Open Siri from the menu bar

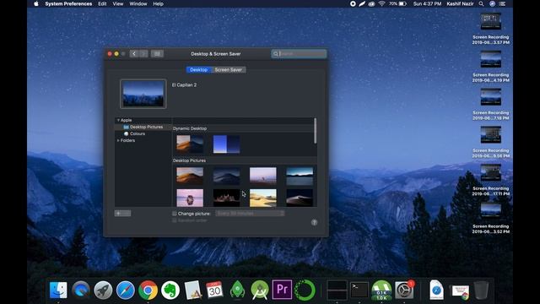tap(492, 3)
